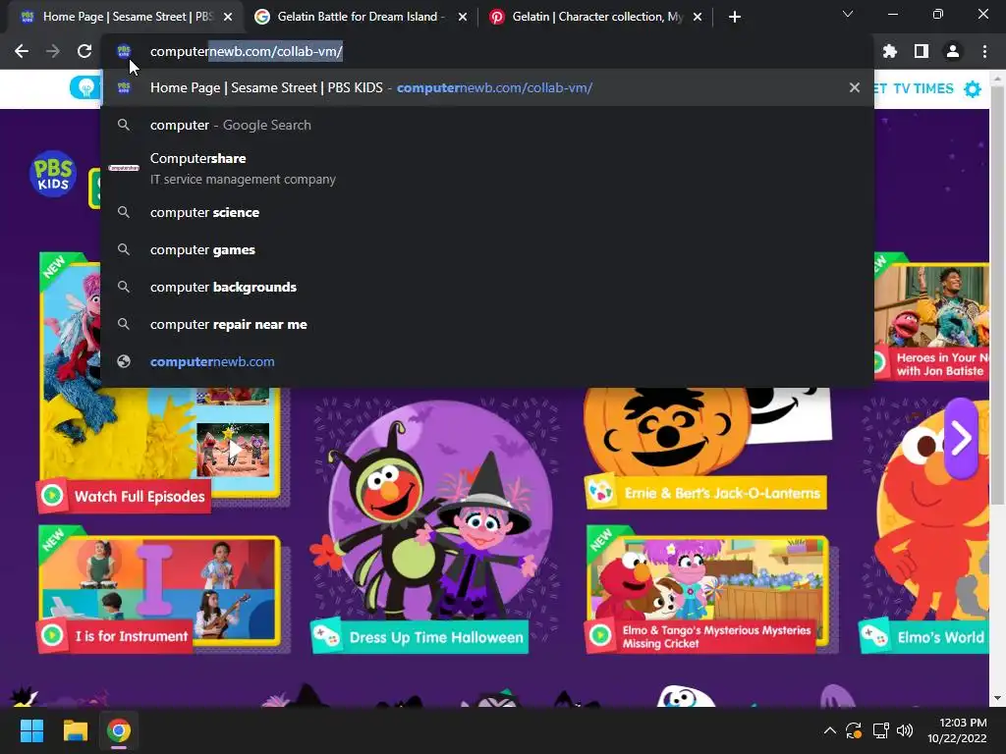Click into the address bar URL text
Image resolution: width=1006 pixels, height=754 pixels.
pos(247,51)
